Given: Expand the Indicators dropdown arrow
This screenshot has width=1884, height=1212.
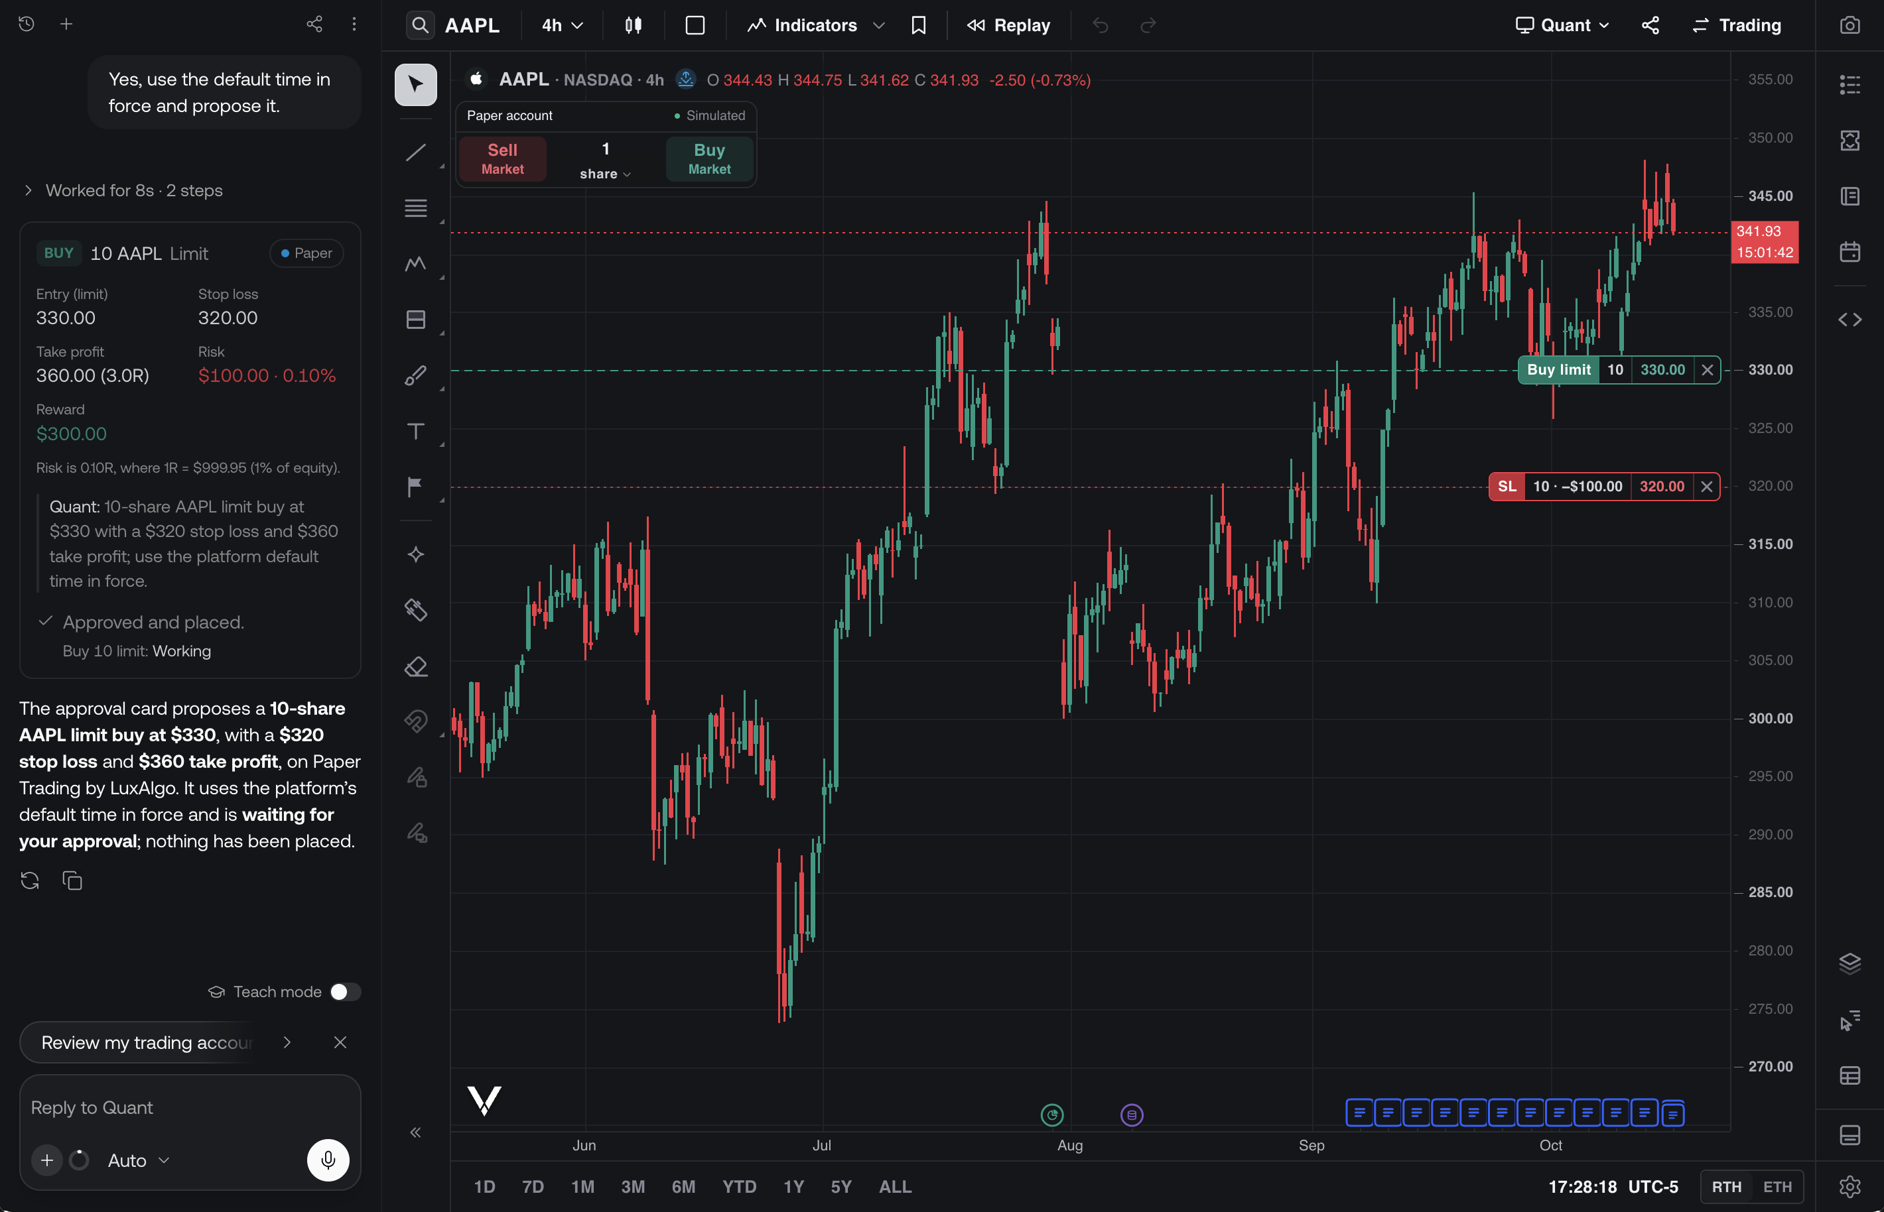Looking at the screenshot, I should 880,25.
